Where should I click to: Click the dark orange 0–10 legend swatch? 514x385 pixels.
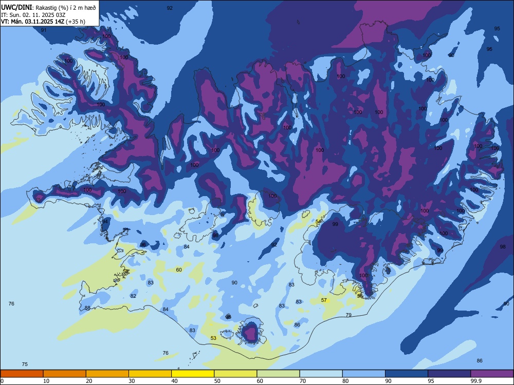click(22, 374)
